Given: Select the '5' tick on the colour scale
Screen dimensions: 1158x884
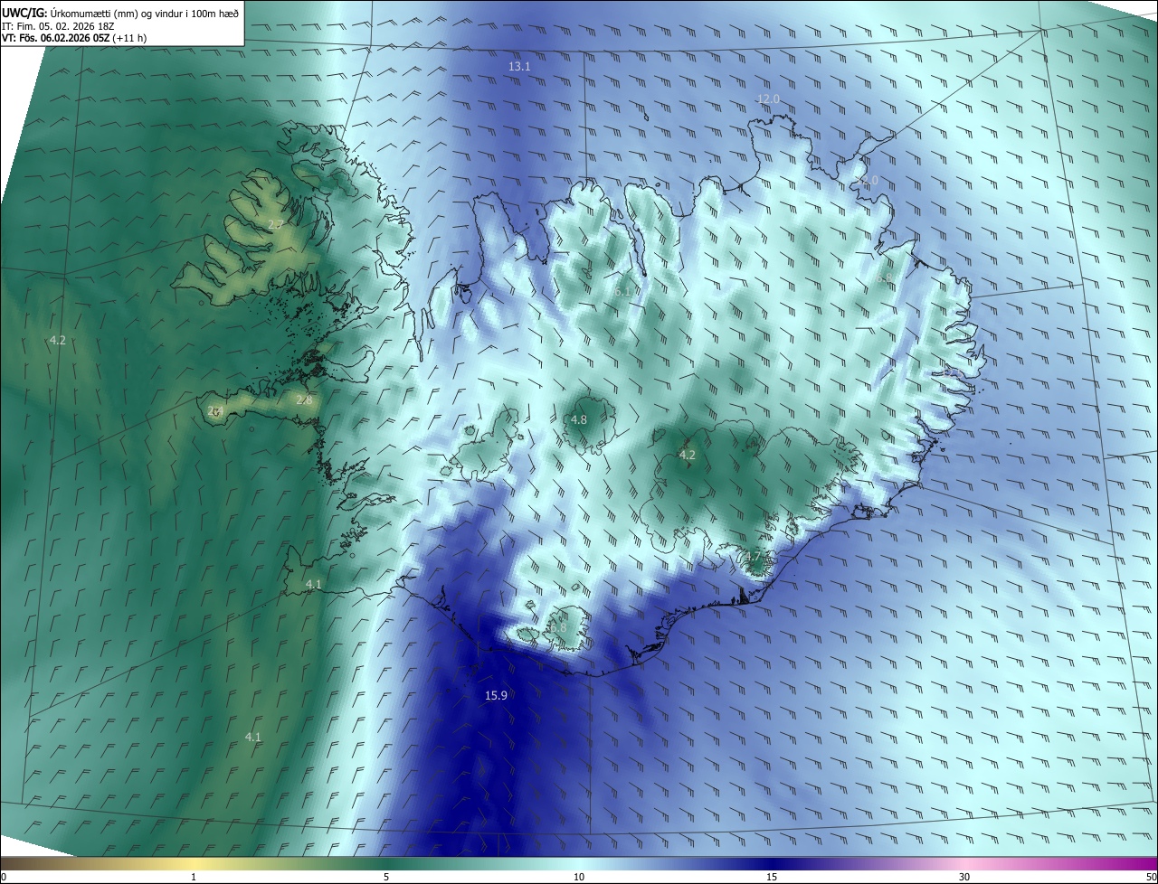Looking at the screenshot, I should pyautogui.click(x=386, y=877).
